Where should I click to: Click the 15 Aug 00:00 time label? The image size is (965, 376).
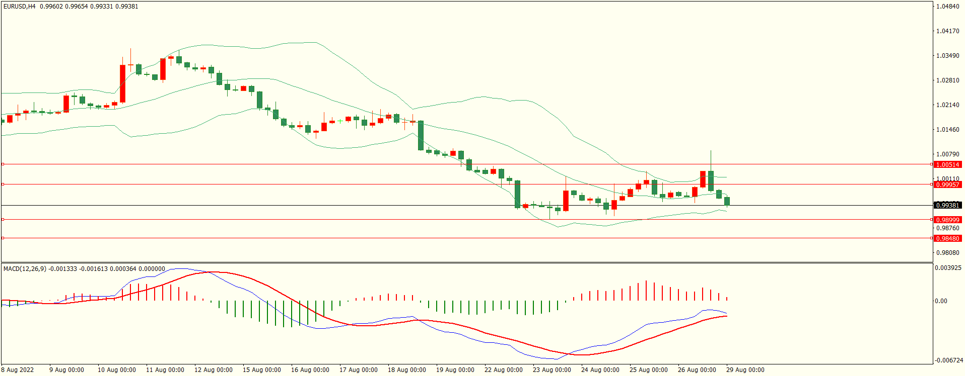(x=262, y=370)
